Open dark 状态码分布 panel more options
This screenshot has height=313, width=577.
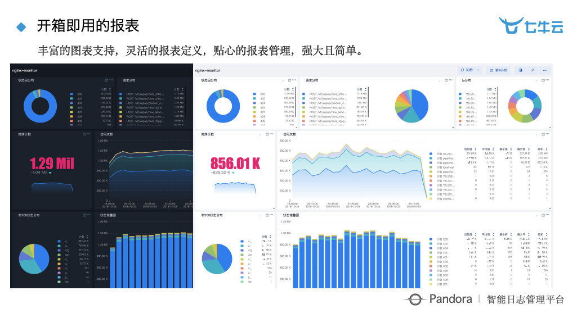(x=111, y=80)
